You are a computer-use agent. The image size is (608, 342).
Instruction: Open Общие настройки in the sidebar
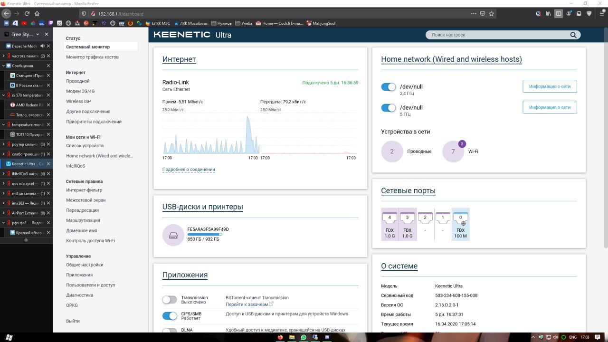pyautogui.click(x=85, y=265)
